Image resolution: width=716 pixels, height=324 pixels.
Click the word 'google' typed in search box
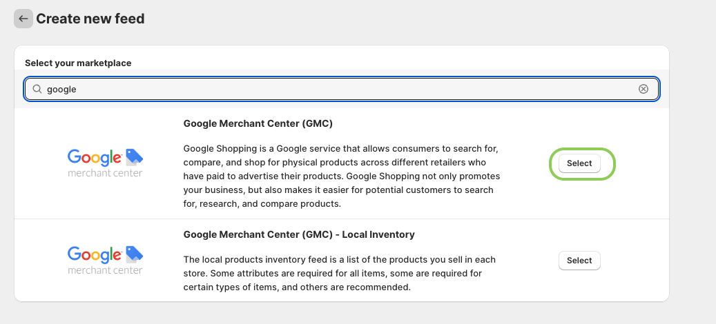(61, 90)
